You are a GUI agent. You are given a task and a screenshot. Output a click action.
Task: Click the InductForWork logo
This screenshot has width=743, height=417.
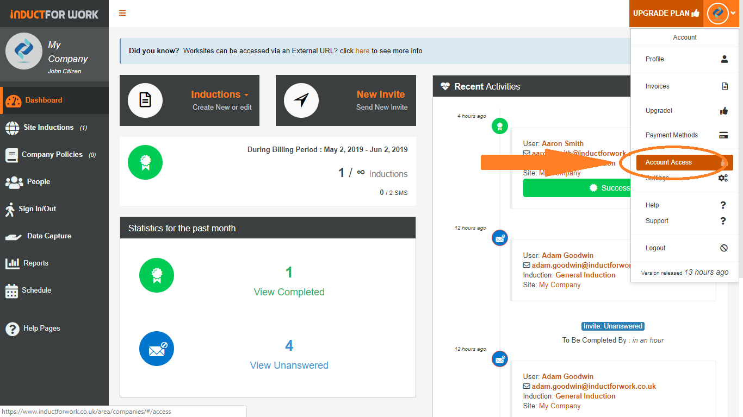[54, 14]
